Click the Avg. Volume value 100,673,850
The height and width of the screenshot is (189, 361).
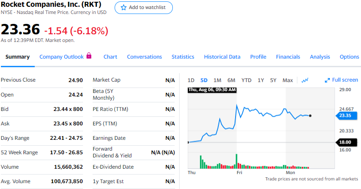(x=67, y=181)
